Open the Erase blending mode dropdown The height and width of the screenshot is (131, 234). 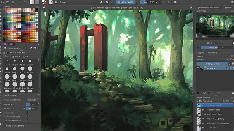coord(78,2)
